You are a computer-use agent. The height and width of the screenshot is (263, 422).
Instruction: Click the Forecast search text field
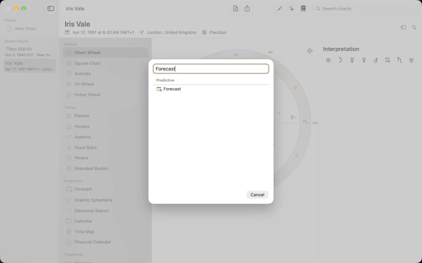tap(211, 69)
